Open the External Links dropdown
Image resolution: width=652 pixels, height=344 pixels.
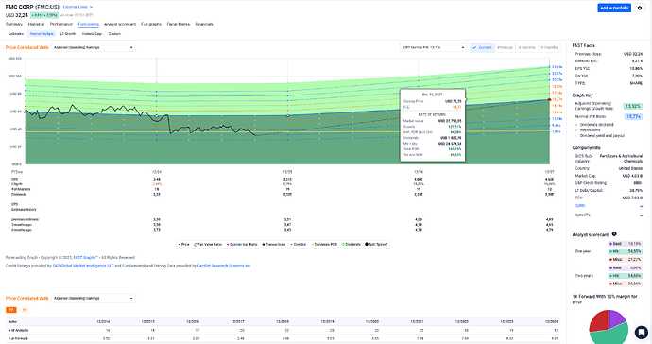point(78,7)
